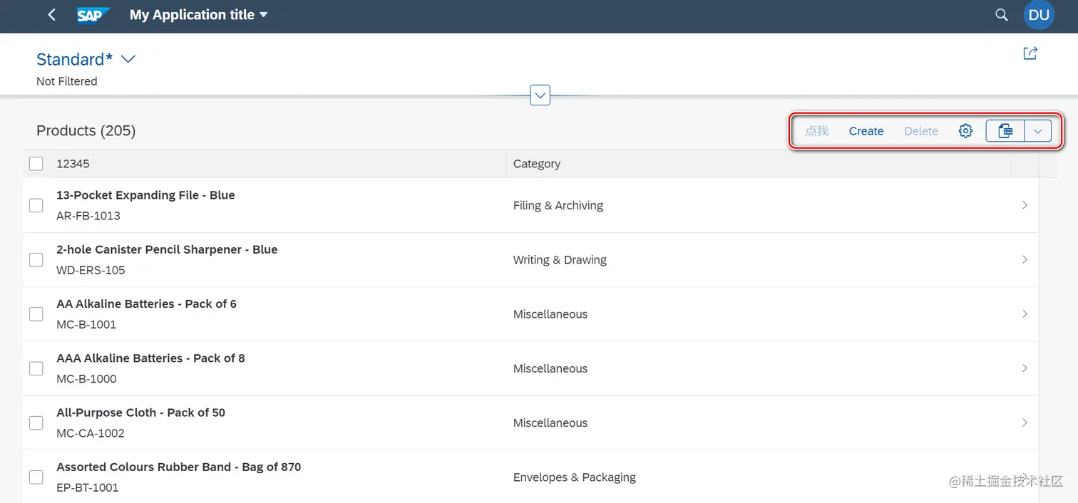The width and height of the screenshot is (1078, 503).
Task: Click Miscellaneous in the All-Purpose Cloth row
Action: point(550,422)
